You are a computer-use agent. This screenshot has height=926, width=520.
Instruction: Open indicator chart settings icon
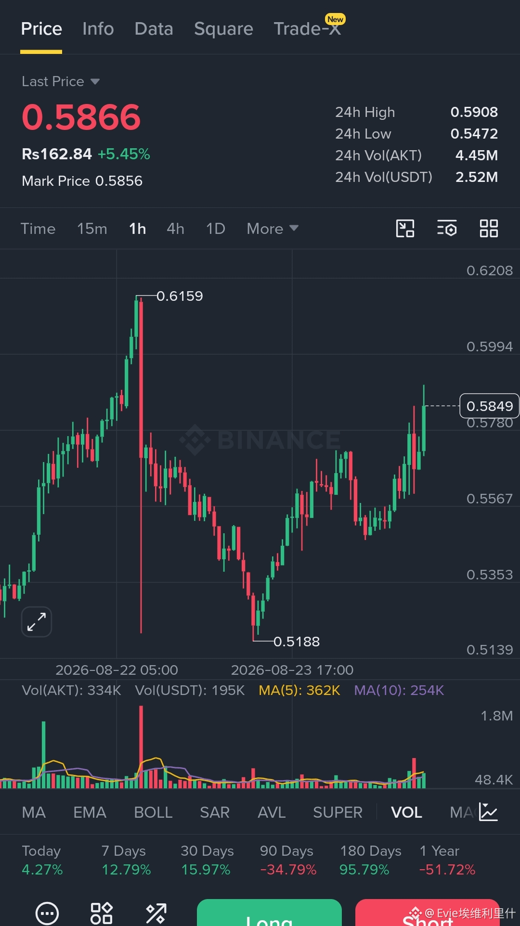coord(488,812)
